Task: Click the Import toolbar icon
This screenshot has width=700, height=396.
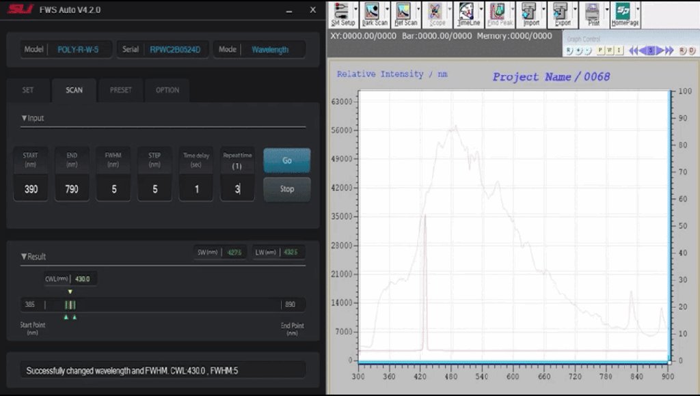Action: click(530, 14)
